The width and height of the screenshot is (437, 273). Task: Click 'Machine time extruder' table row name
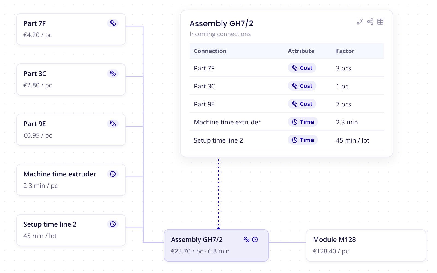coord(227,122)
